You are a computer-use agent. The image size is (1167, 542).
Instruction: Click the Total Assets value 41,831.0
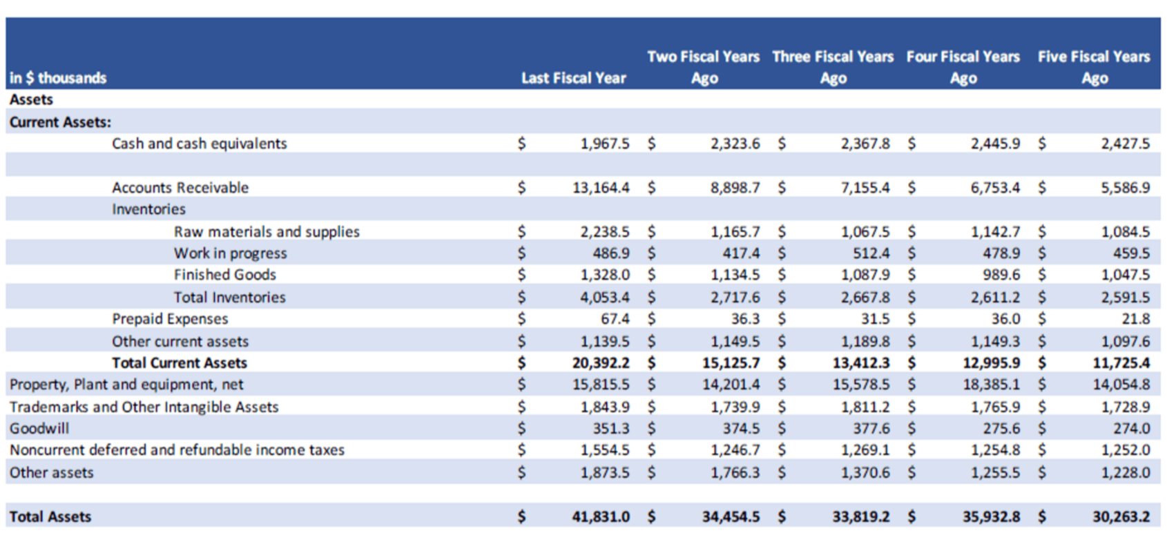pos(600,516)
